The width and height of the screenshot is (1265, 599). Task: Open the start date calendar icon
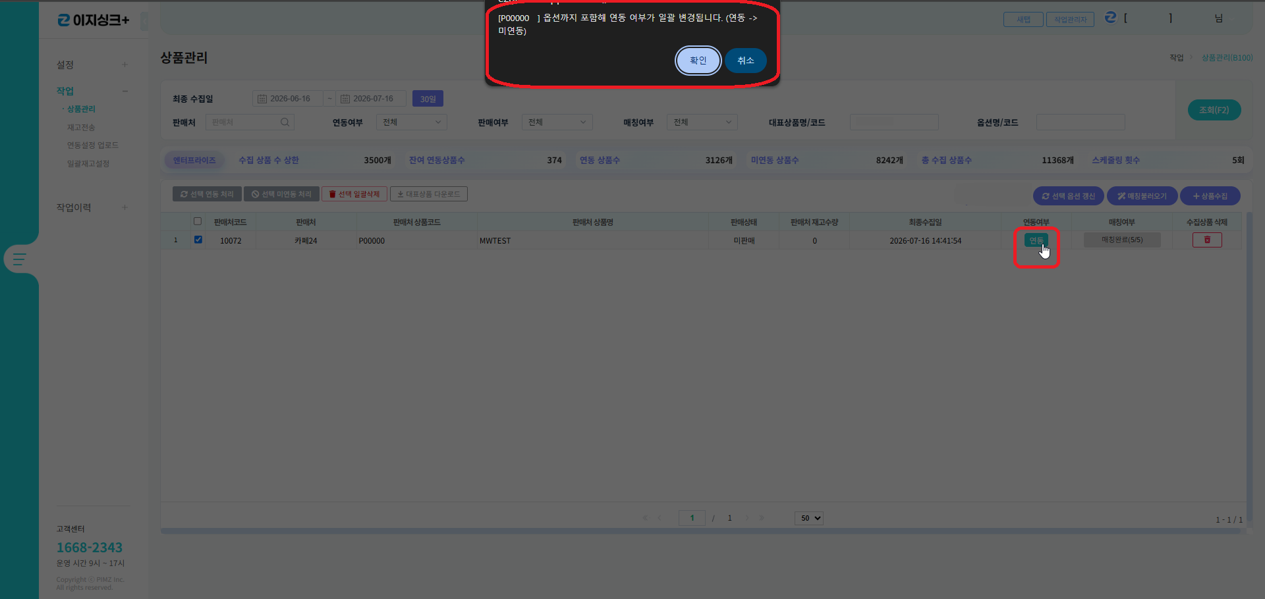tap(262, 99)
